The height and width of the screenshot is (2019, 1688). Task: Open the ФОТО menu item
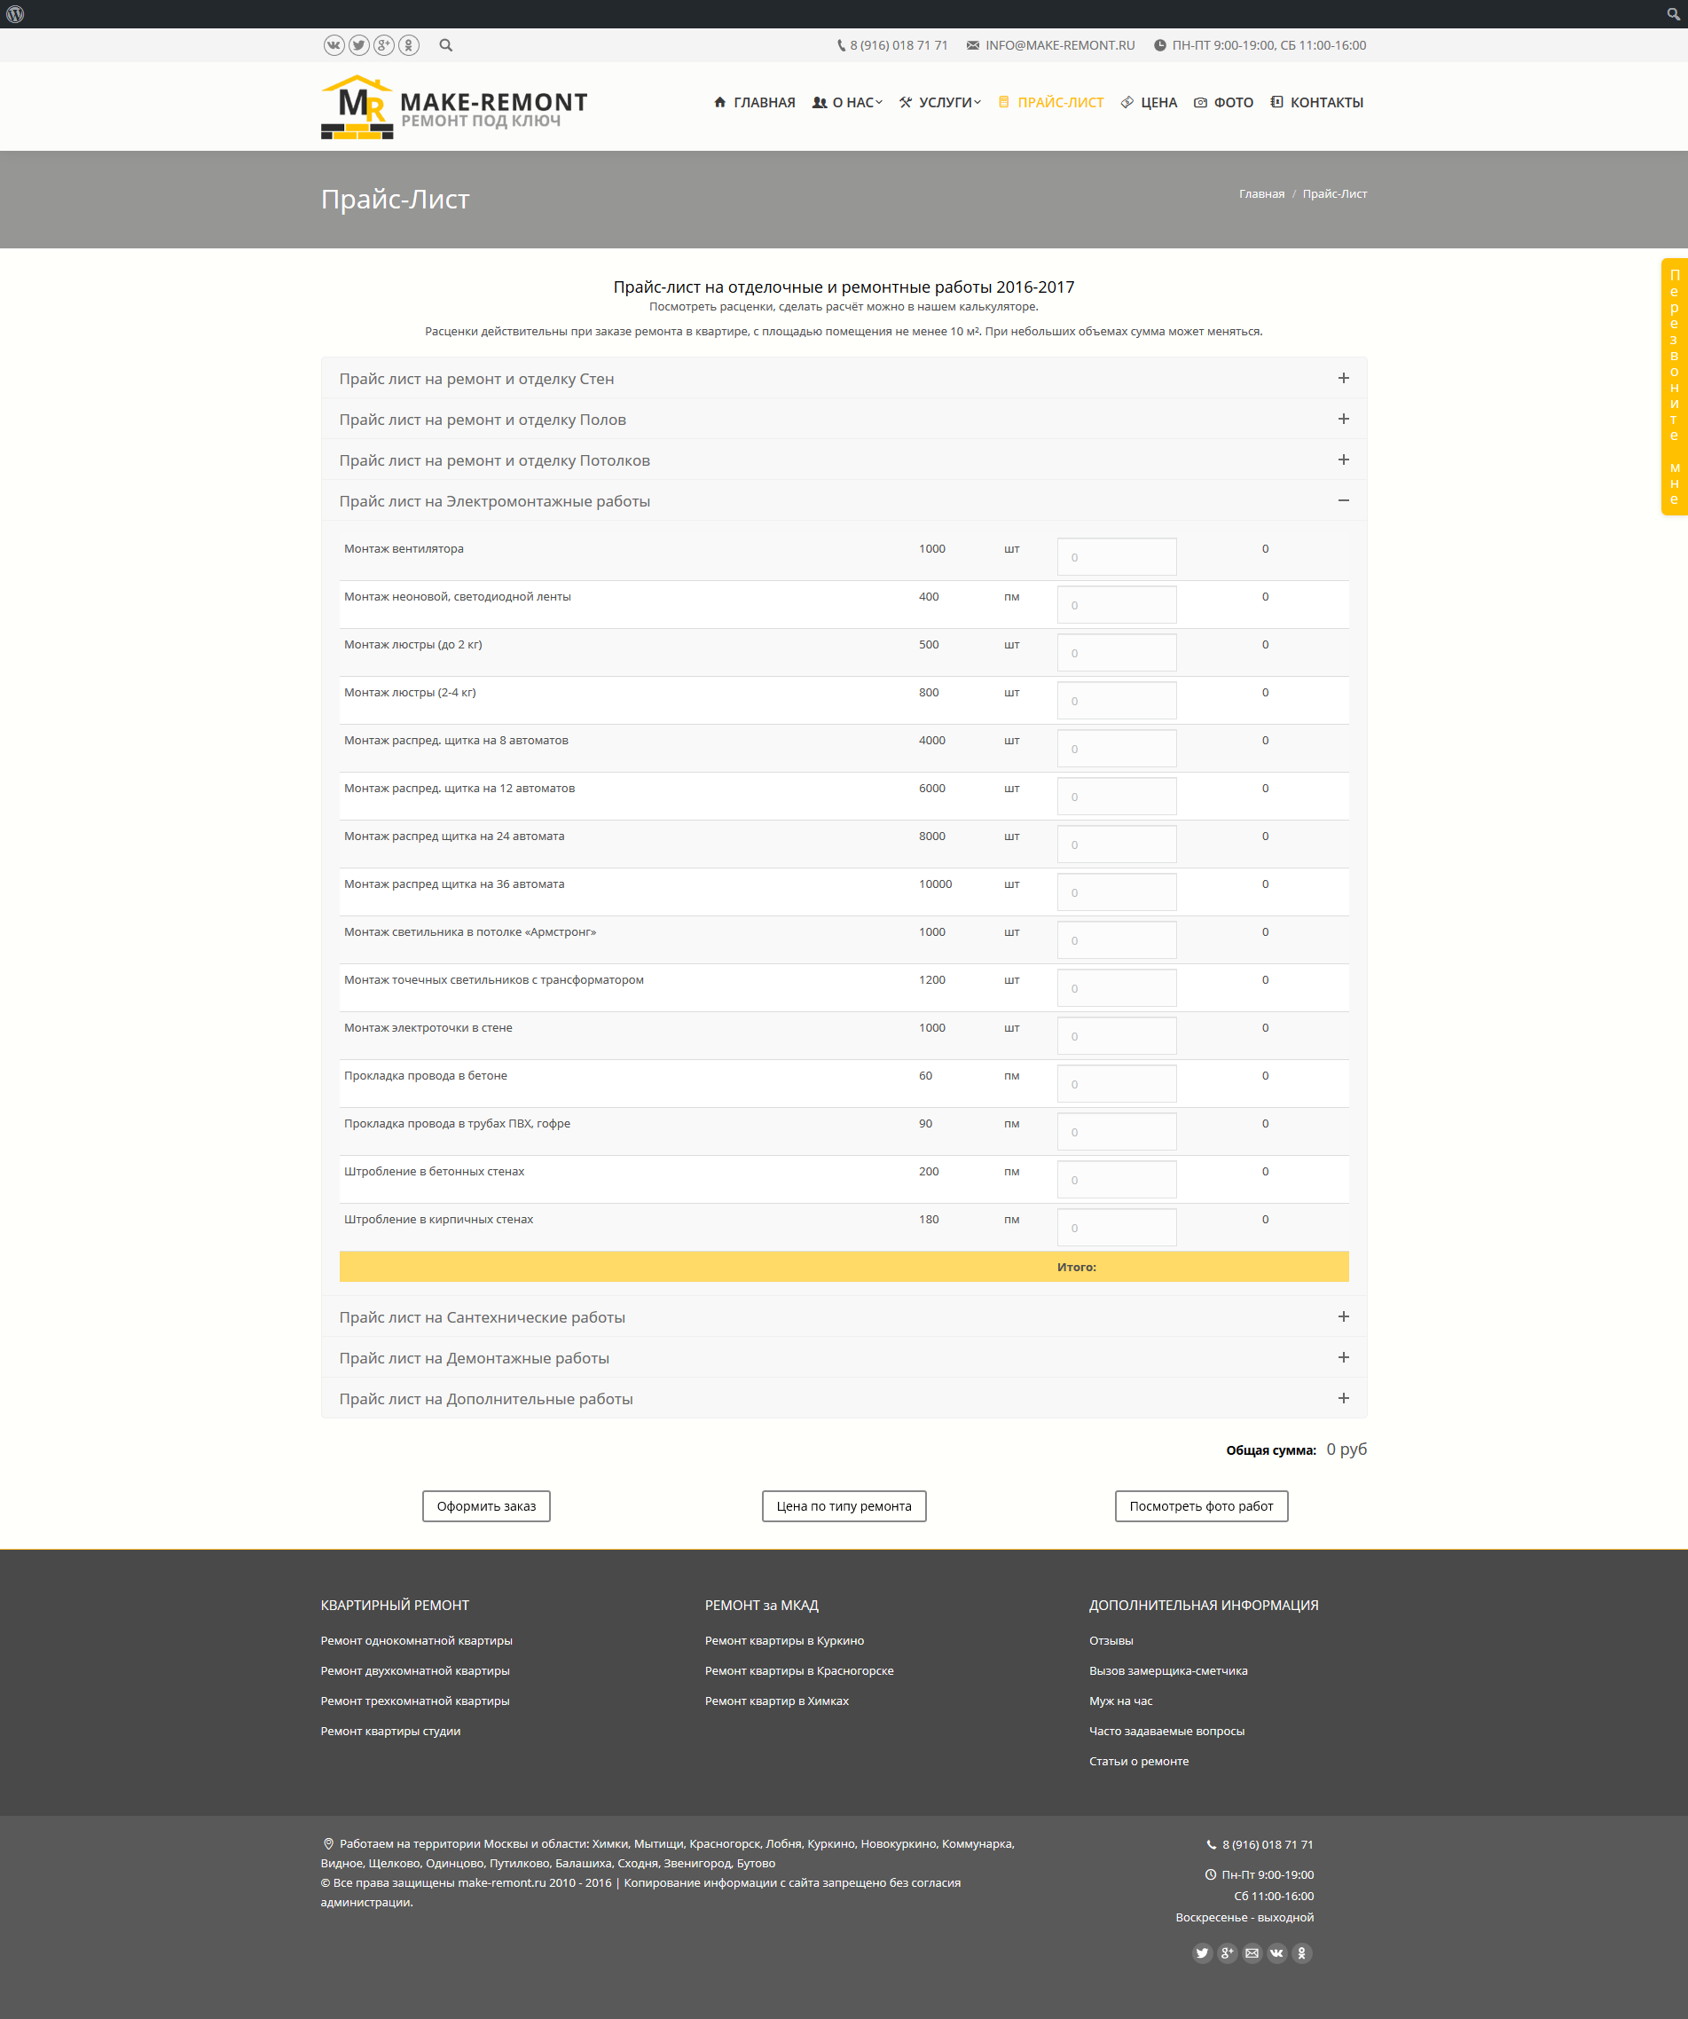pyautogui.click(x=1224, y=102)
